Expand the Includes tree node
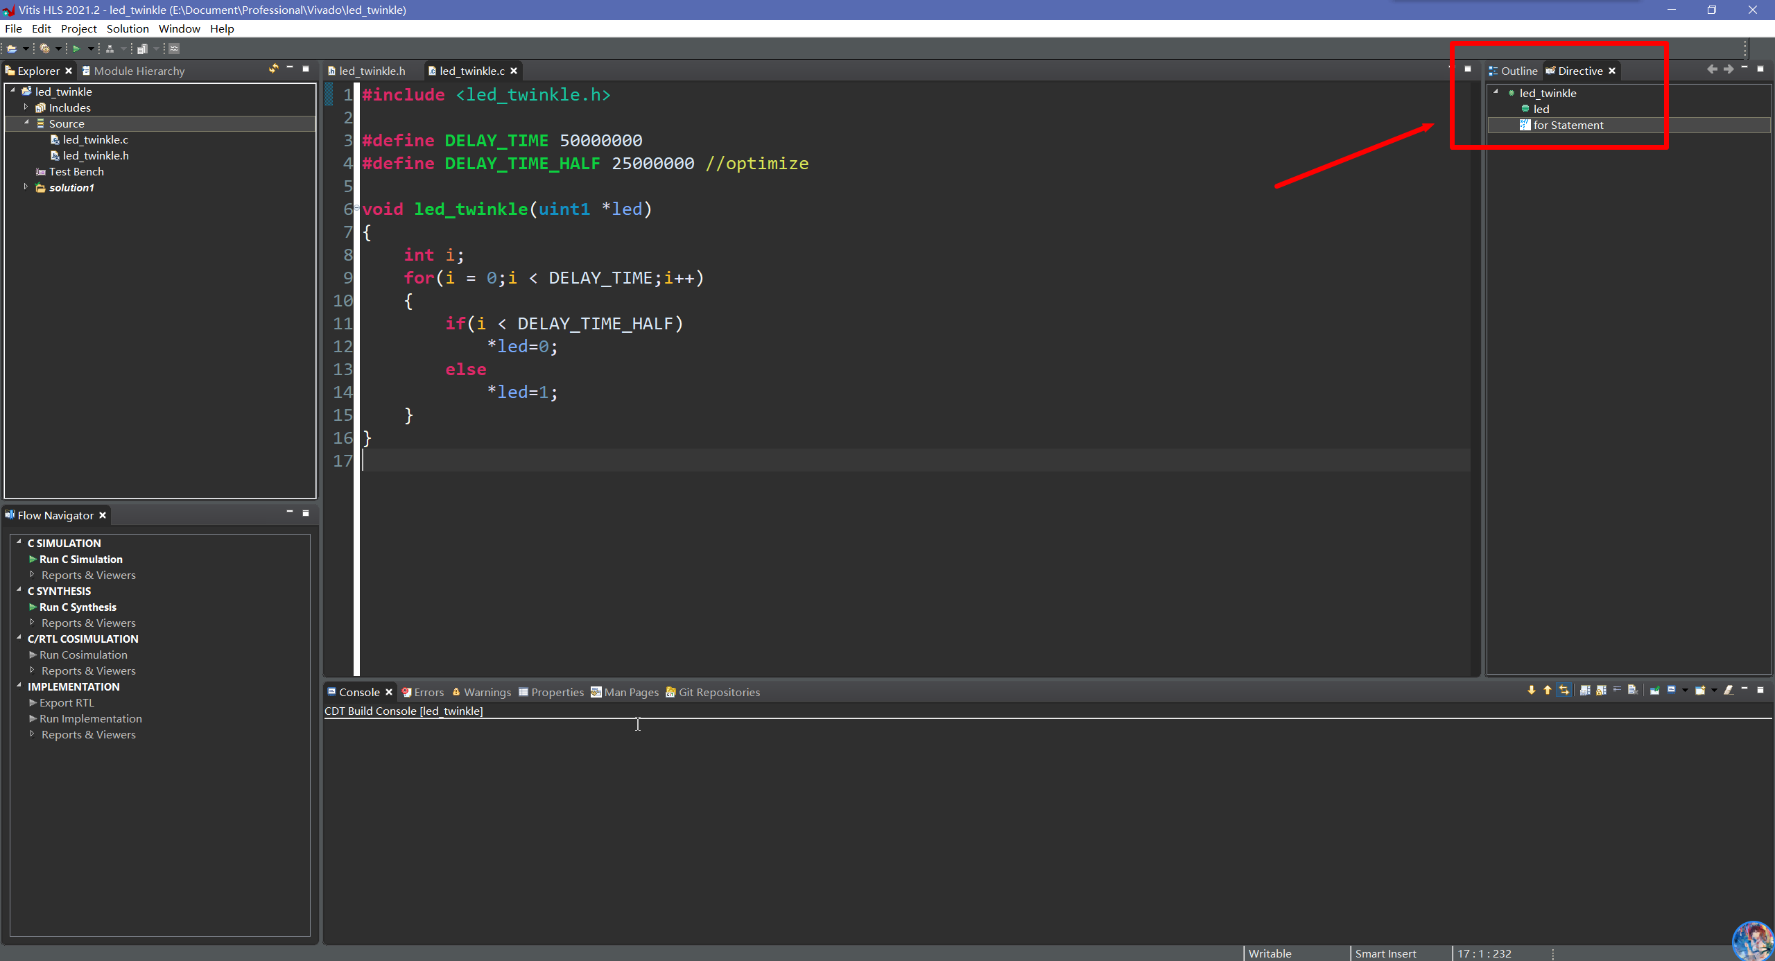The width and height of the screenshot is (1775, 961). coord(26,107)
